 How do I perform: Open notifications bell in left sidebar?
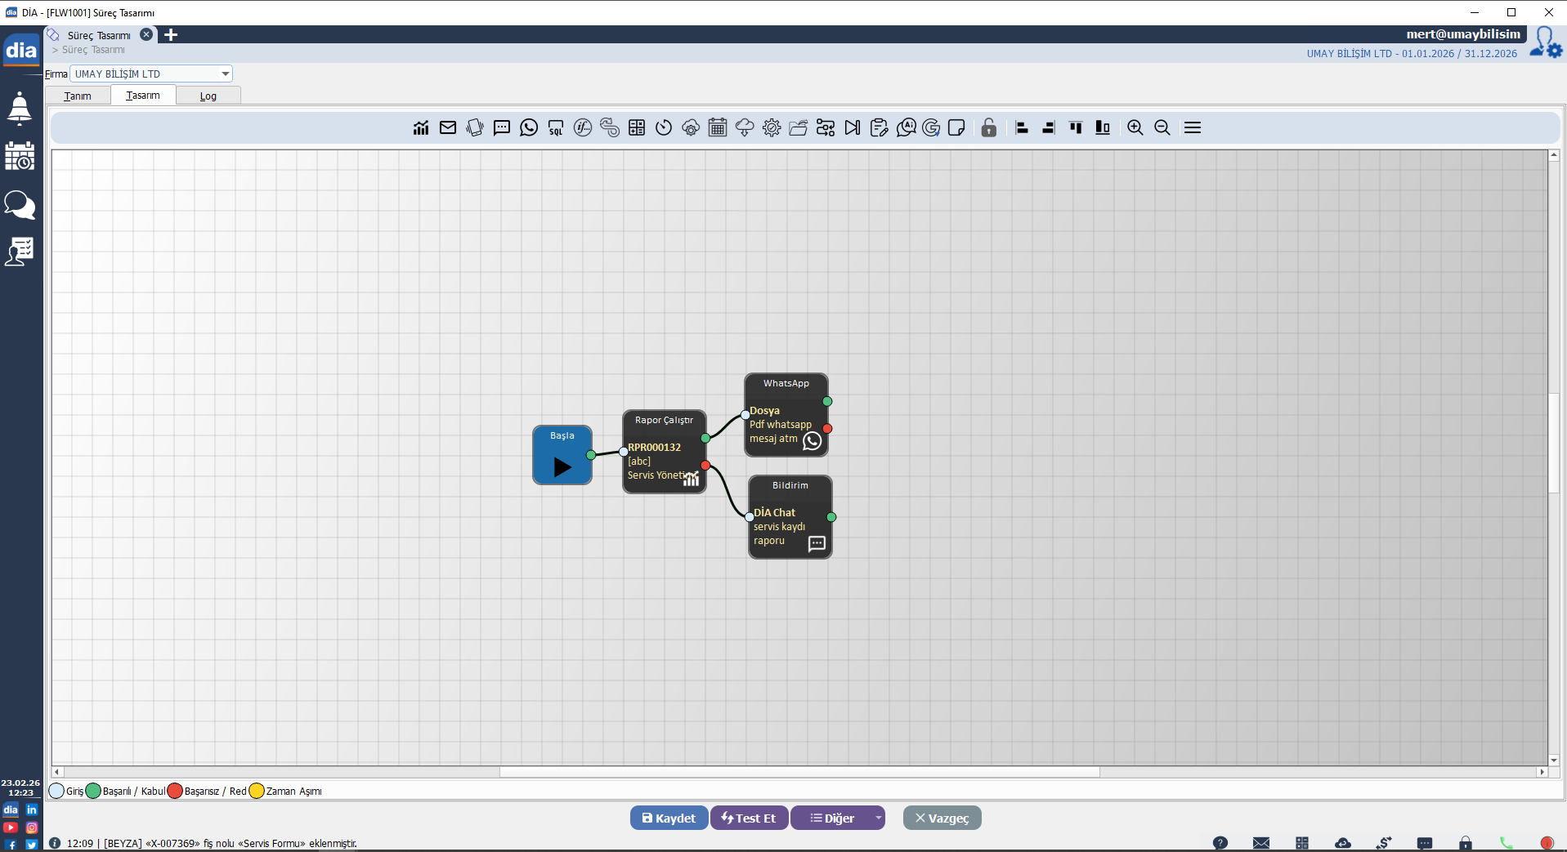tap(20, 108)
